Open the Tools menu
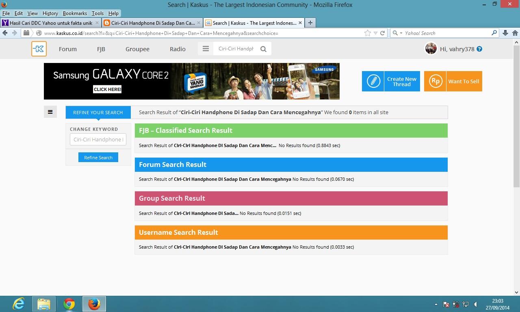 coord(98,13)
